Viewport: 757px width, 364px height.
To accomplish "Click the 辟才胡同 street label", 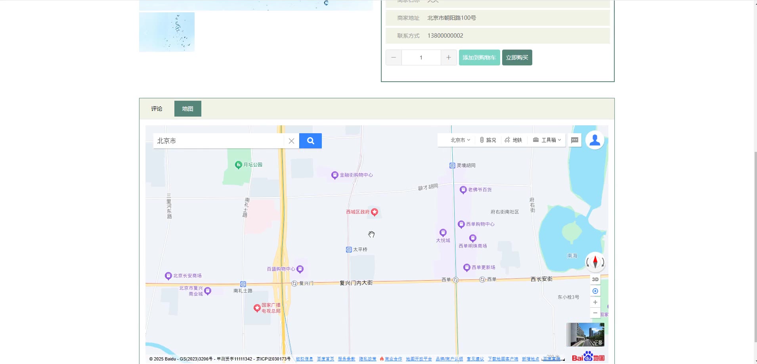I will (x=428, y=187).
